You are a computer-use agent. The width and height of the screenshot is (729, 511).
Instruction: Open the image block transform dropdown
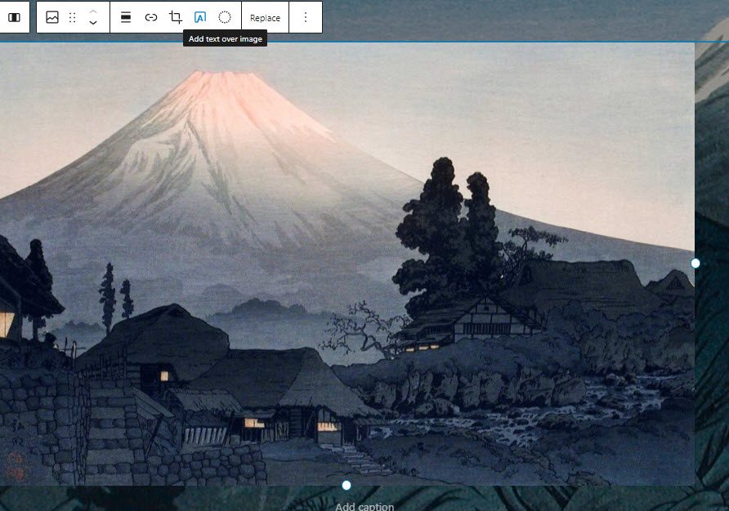[52, 16]
